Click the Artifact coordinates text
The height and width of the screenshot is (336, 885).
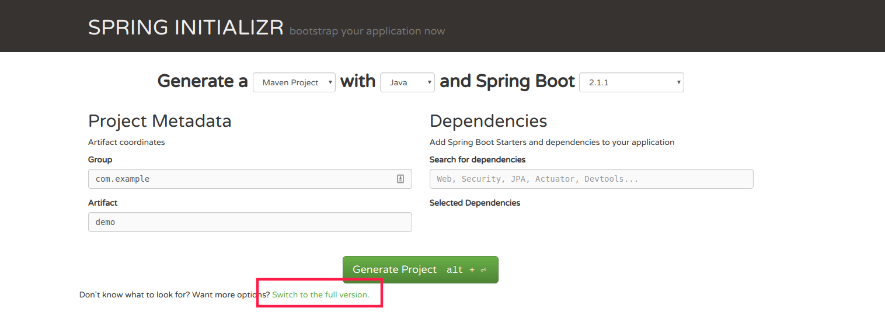point(127,142)
